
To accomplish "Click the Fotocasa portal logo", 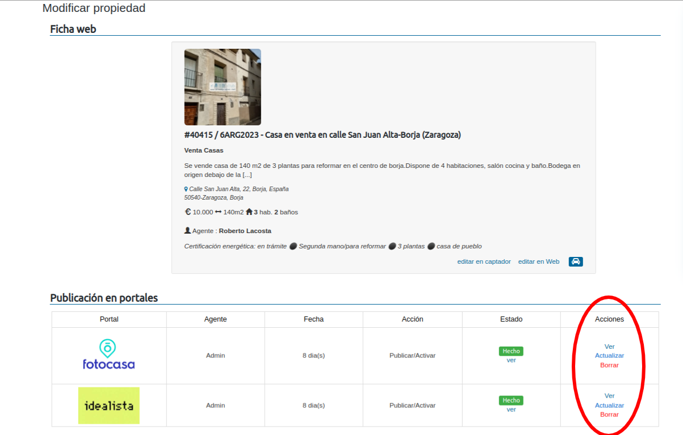I will click(x=108, y=355).
